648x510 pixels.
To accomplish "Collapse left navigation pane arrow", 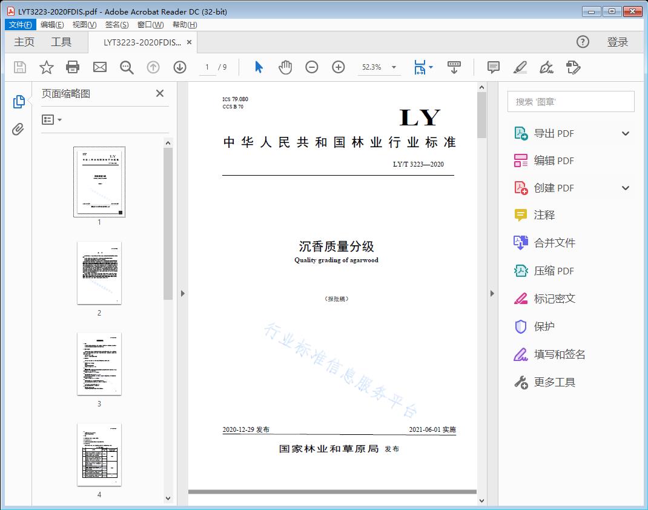I will pos(183,294).
